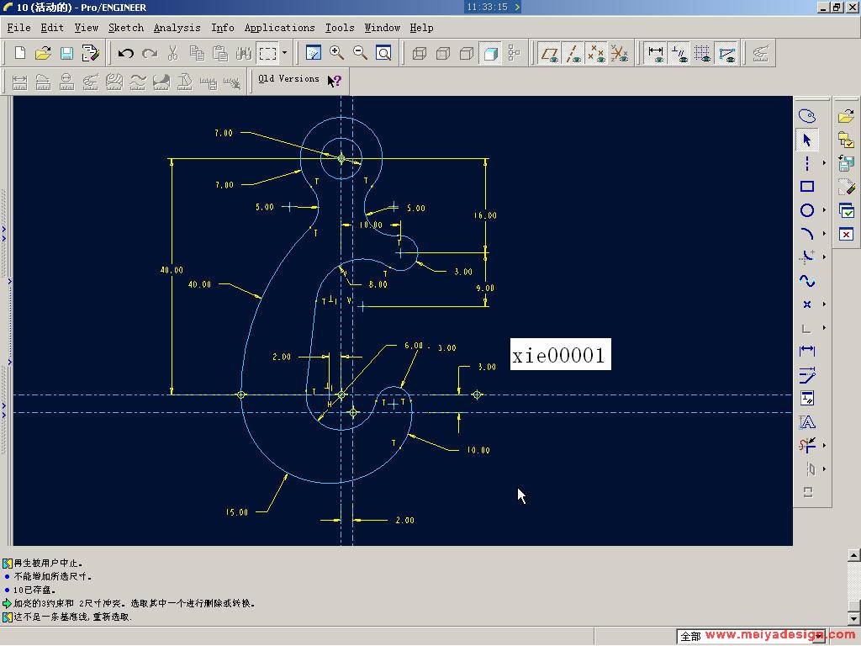Click the undo arrow icon

coord(126,53)
